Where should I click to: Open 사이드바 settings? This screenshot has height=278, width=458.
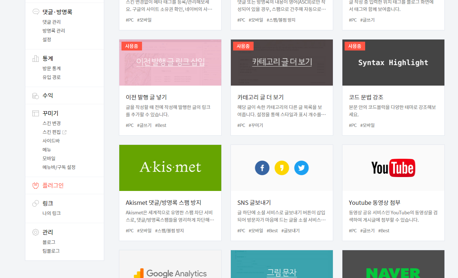(x=51, y=141)
